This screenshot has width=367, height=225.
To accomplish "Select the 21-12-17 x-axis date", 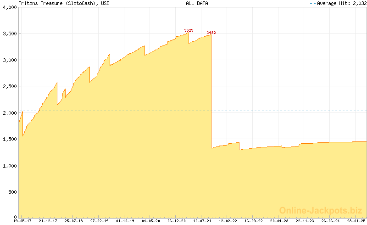I will [x=48, y=221].
